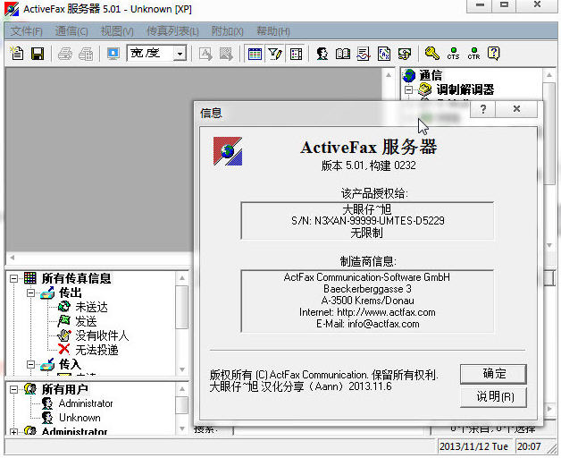Open the phone book icon

[343, 54]
